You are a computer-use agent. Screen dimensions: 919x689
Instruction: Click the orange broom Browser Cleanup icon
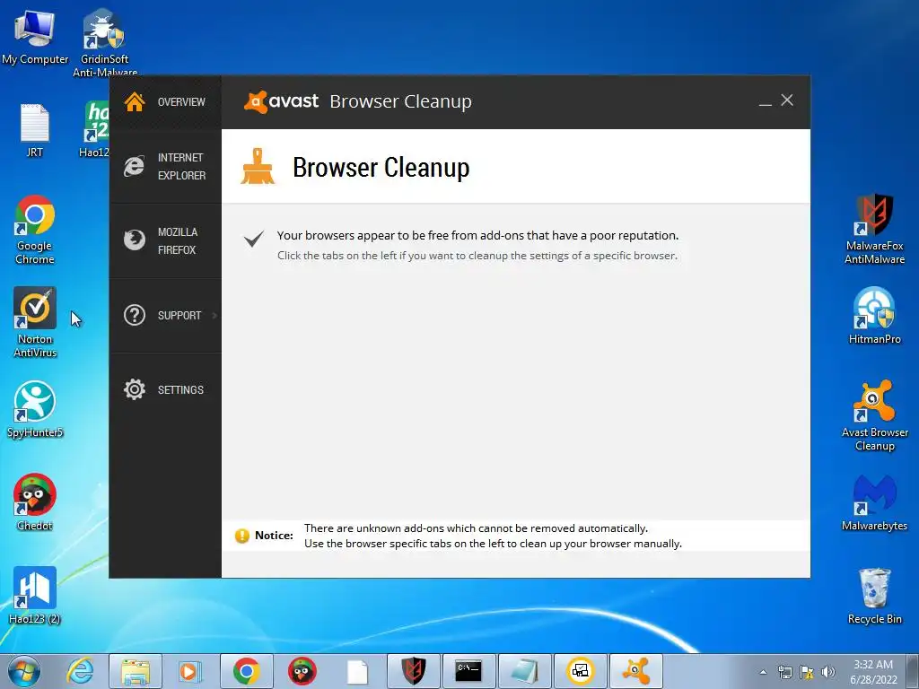[258, 166]
